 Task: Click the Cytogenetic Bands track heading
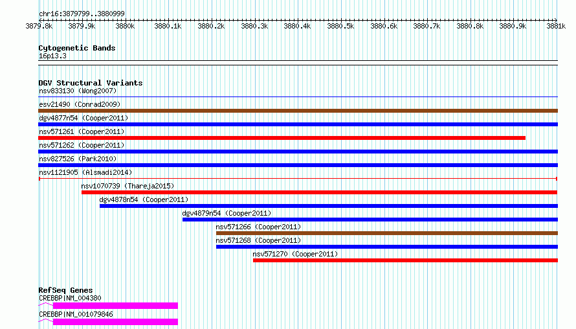click(x=77, y=48)
